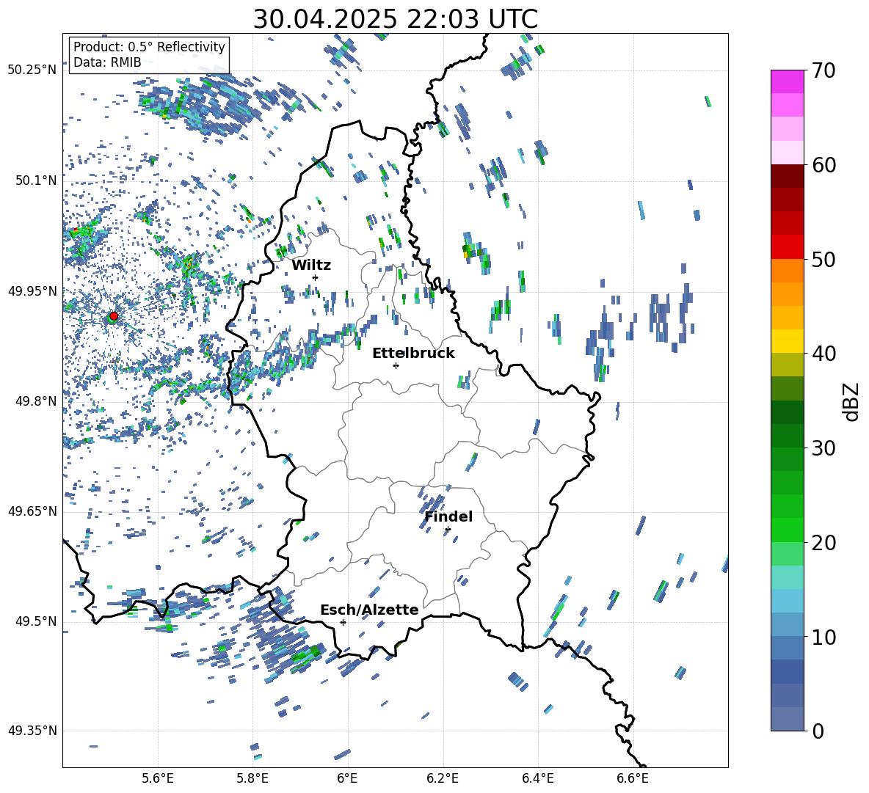The image size is (869, 793).
Task: Click the Data: RMIB source text
Action: coord(107,62)
